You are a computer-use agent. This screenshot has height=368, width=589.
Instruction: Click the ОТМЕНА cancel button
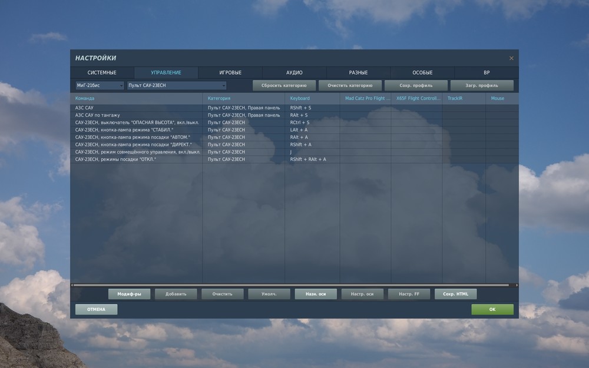click(96, 310)
